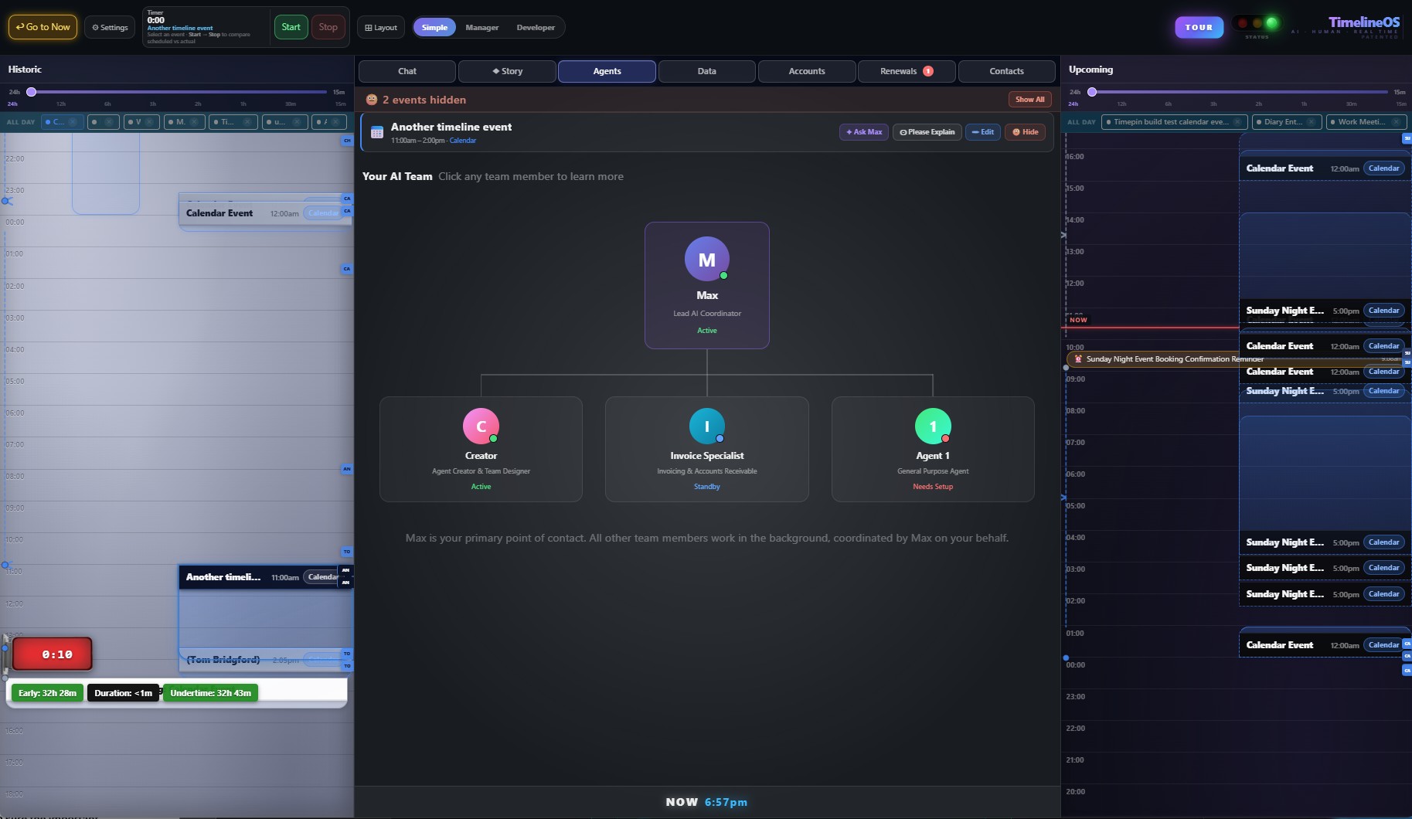Switch to the Data tab
This screenshot has width=1412, height=819.
click(x=706, y=71)
